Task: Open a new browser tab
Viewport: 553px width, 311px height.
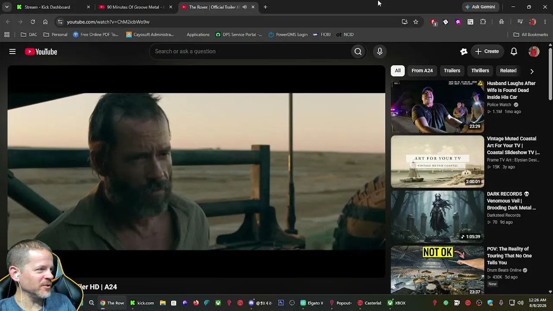Action: [265, 7]
